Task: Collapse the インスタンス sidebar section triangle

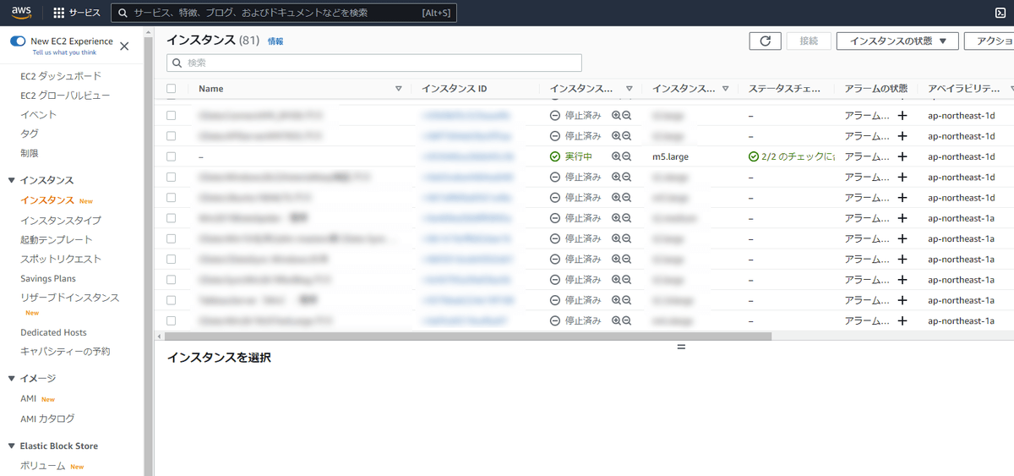Action: 12,180
